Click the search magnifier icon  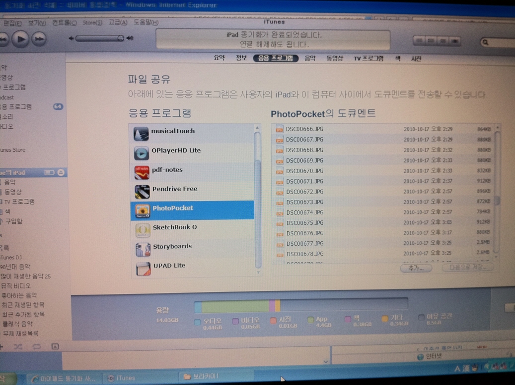click(x=485, y=42)
